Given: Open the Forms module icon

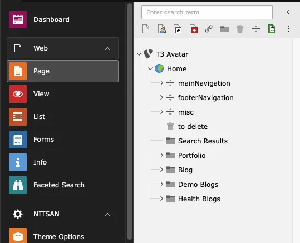Looking at the screenshot, I should (x=18, y=140).
